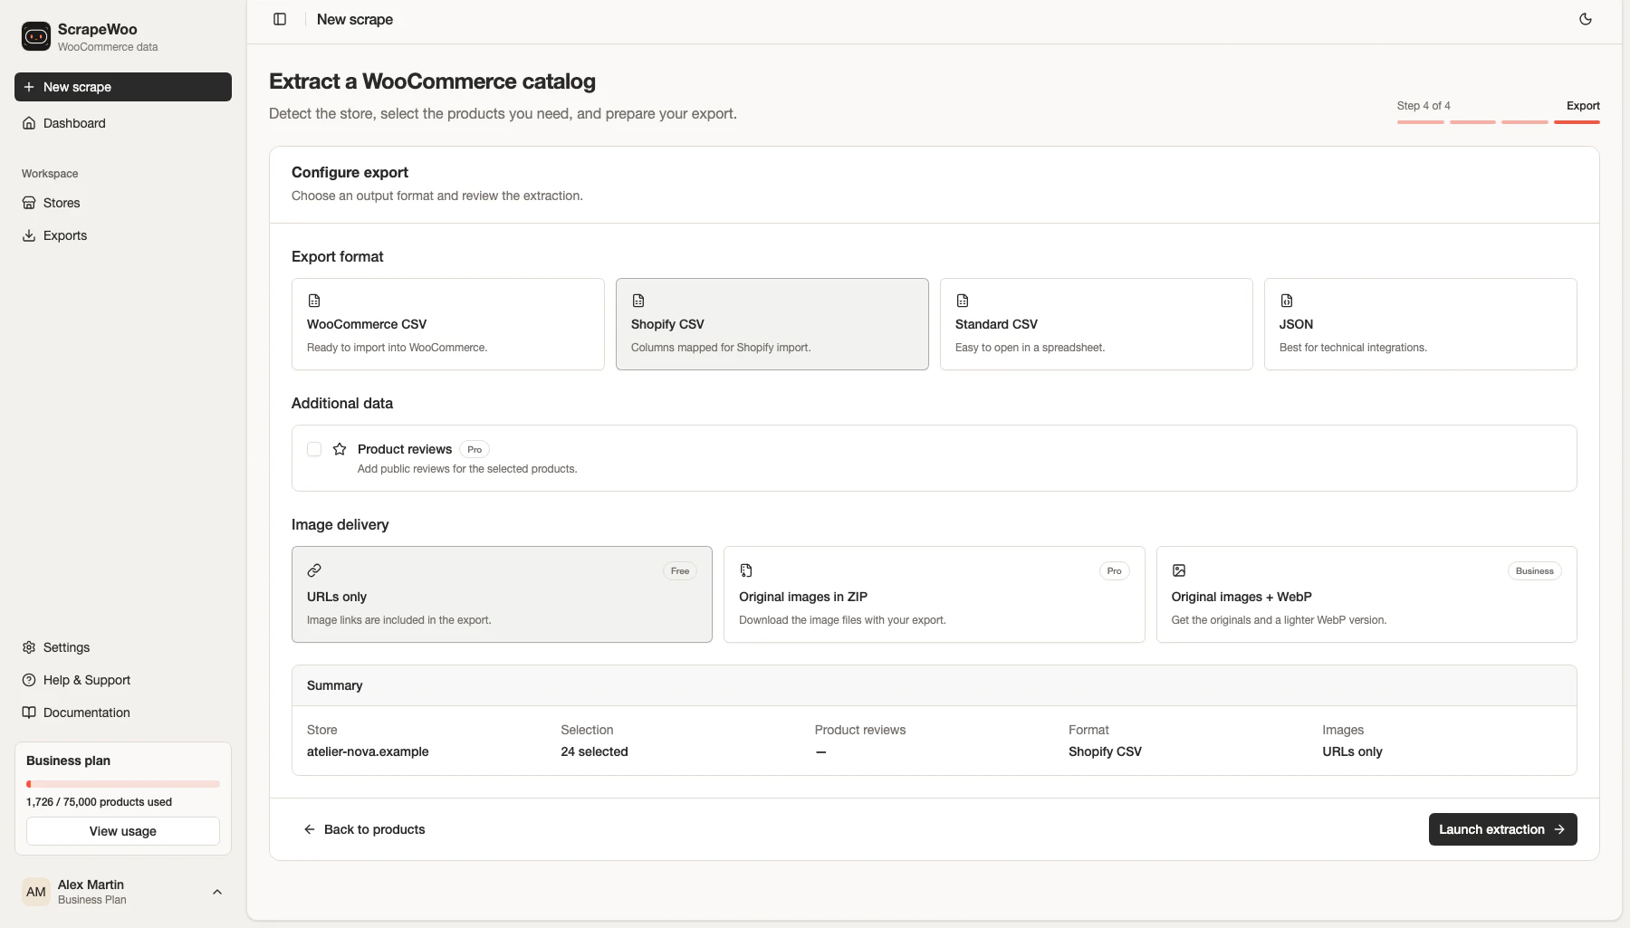Click the WooCommerce CSV file icon
This screenshot has height=928, width=1630.
coord(314,301)
